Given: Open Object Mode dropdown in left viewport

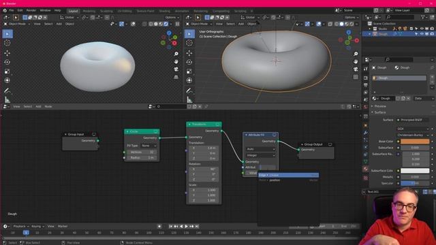Looking at the screenshot, I should pos(17,24).
